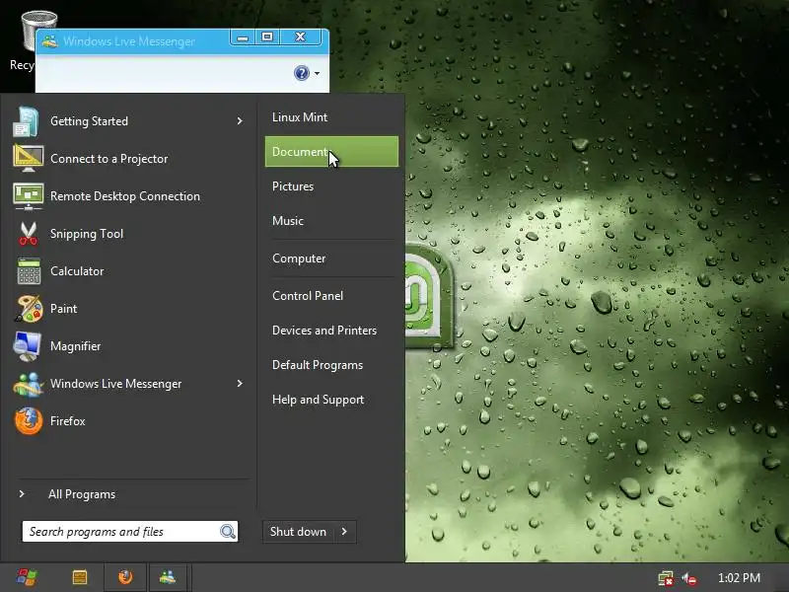Click Getting Started text label
789x592 pixels.
(89, 121)
